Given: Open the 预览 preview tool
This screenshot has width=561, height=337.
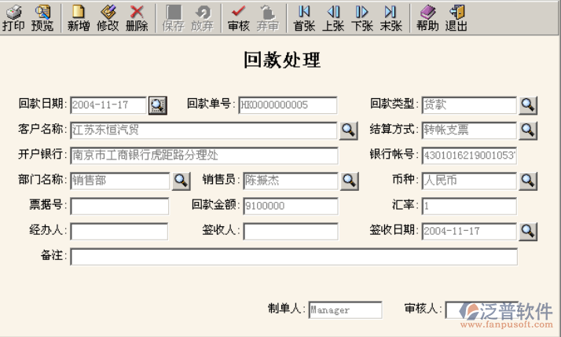Looking at the screenshot, I should tap(42, 18).
